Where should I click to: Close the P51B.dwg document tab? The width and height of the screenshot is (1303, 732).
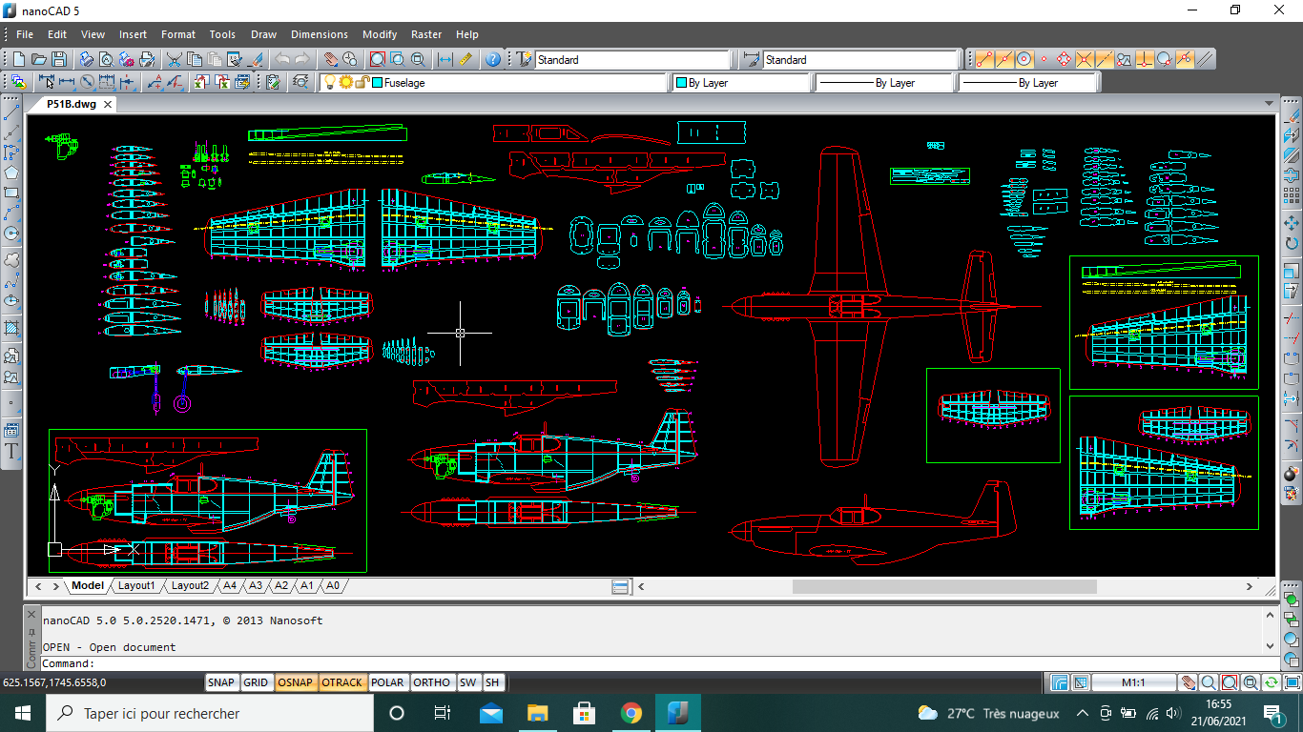click(x=109, y=105)
